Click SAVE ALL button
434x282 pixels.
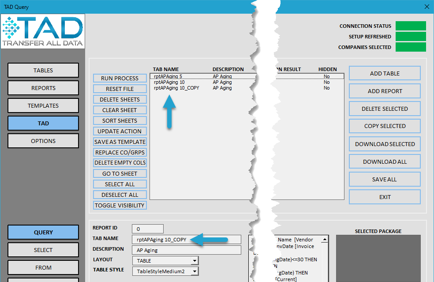385,180
